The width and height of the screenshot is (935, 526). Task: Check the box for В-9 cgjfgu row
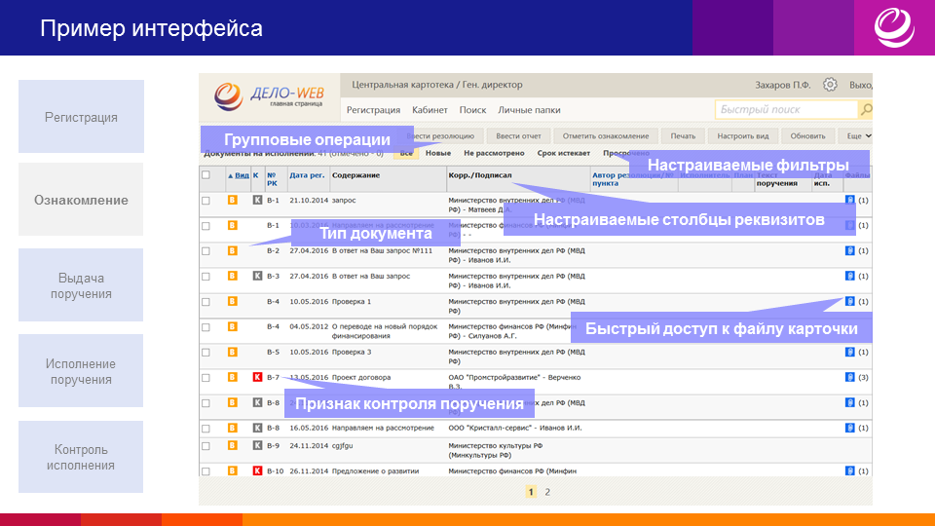(206, 446)
